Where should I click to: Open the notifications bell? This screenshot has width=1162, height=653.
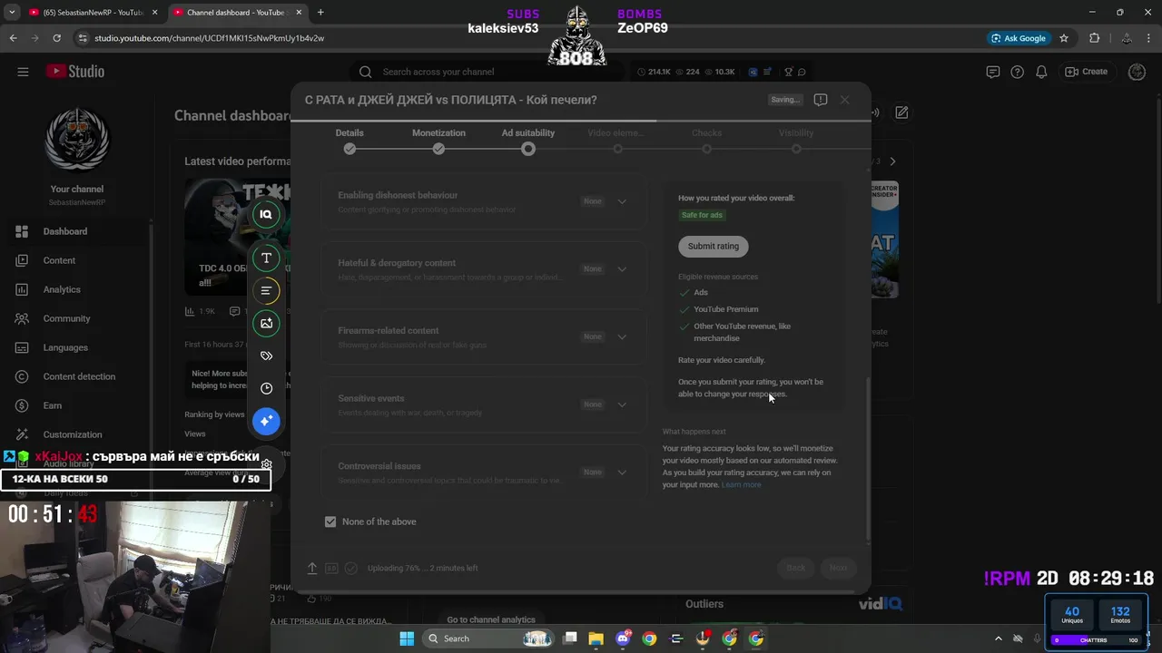(1042, 72)
